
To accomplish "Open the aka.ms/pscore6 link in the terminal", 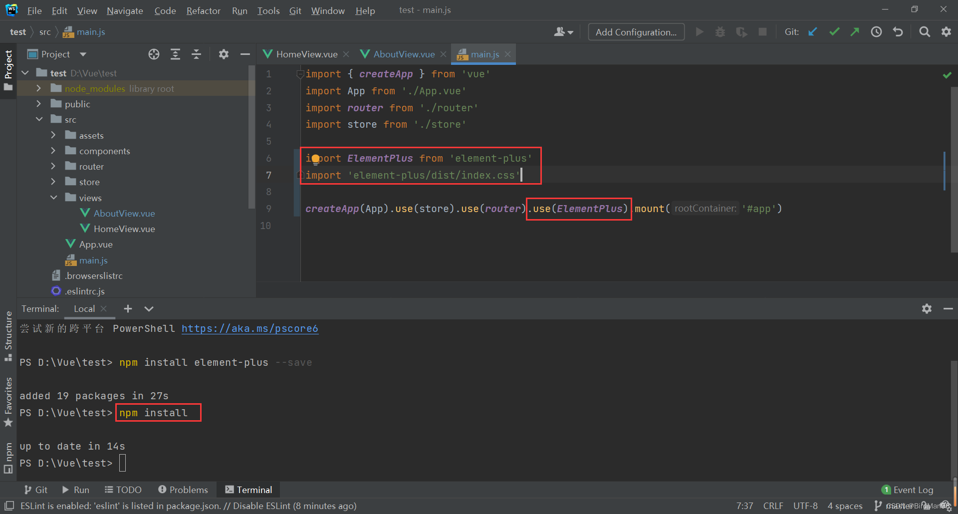I will coord(249,328).
